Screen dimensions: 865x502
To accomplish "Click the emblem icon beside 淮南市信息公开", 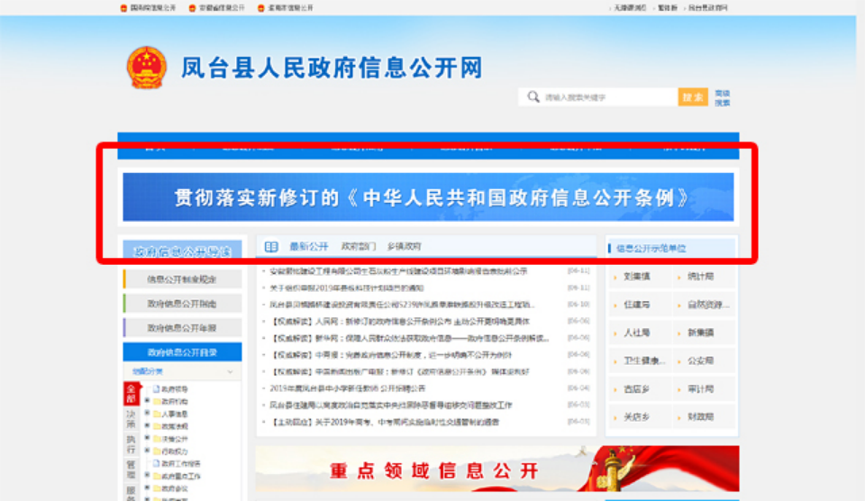I will (260, 7).
